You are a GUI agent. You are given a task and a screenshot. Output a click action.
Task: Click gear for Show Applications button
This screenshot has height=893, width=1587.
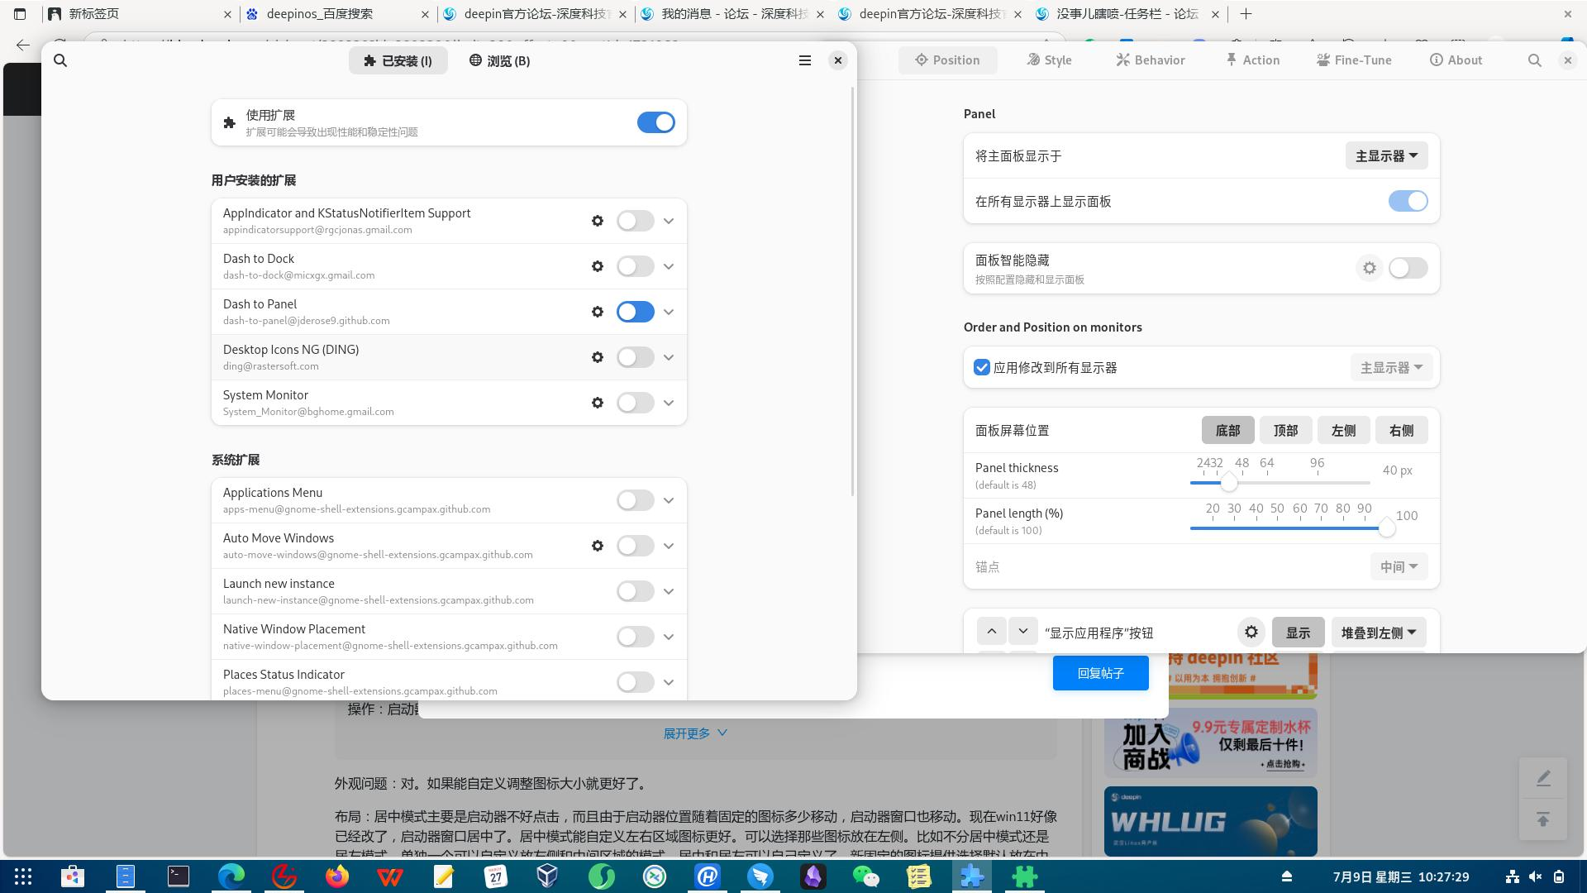pos(1251,633)
